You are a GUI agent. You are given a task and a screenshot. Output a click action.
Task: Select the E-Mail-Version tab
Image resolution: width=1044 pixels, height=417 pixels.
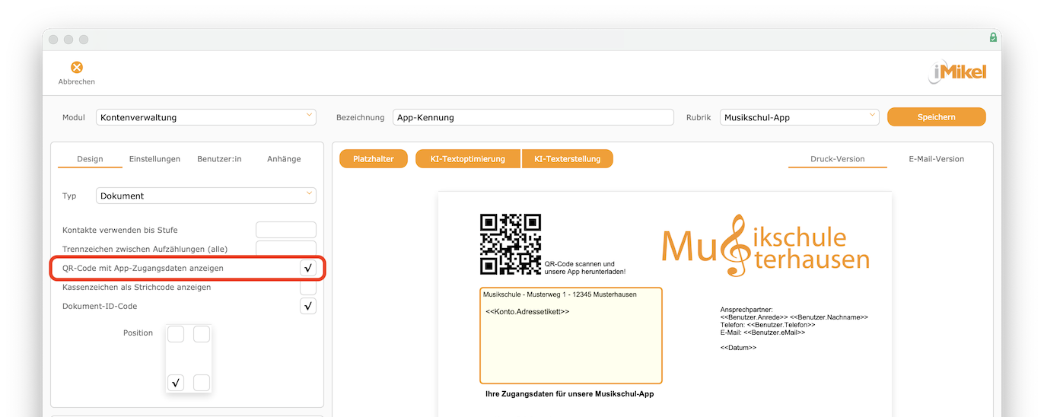[936, 159]
